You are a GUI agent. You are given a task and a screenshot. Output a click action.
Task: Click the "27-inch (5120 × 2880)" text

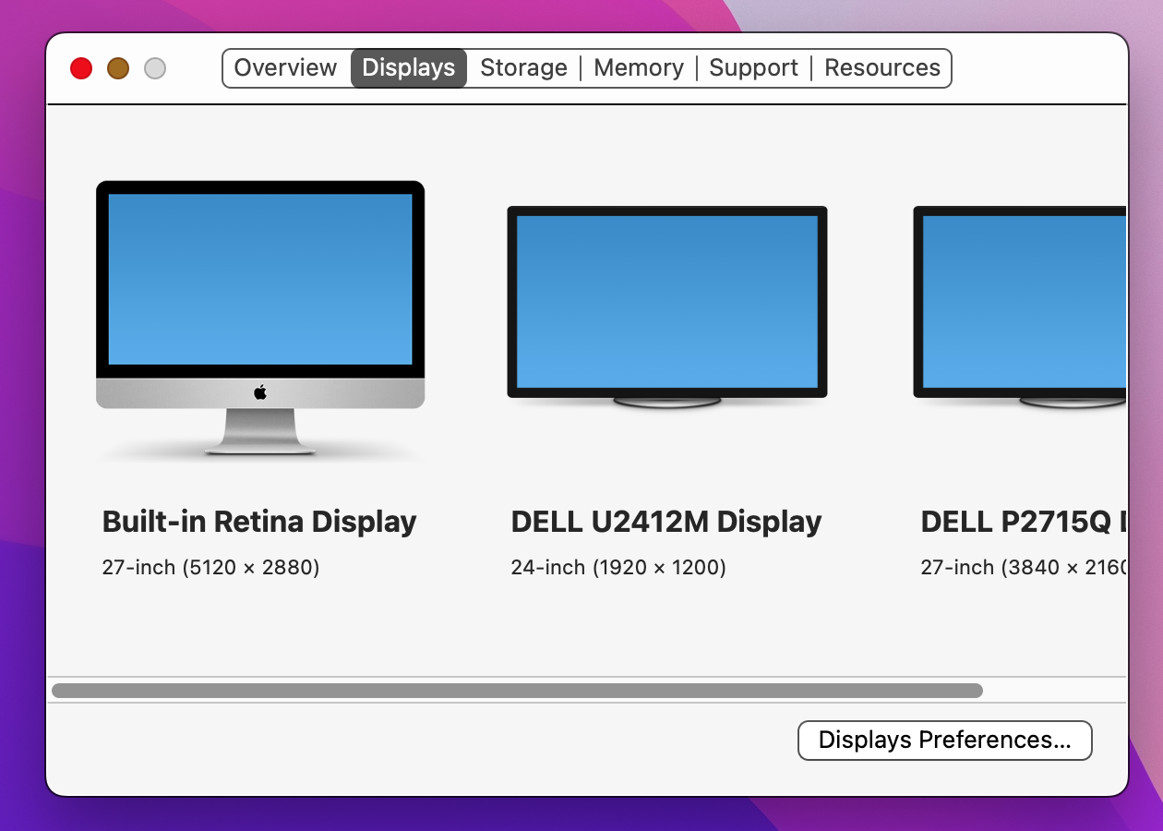211,567
